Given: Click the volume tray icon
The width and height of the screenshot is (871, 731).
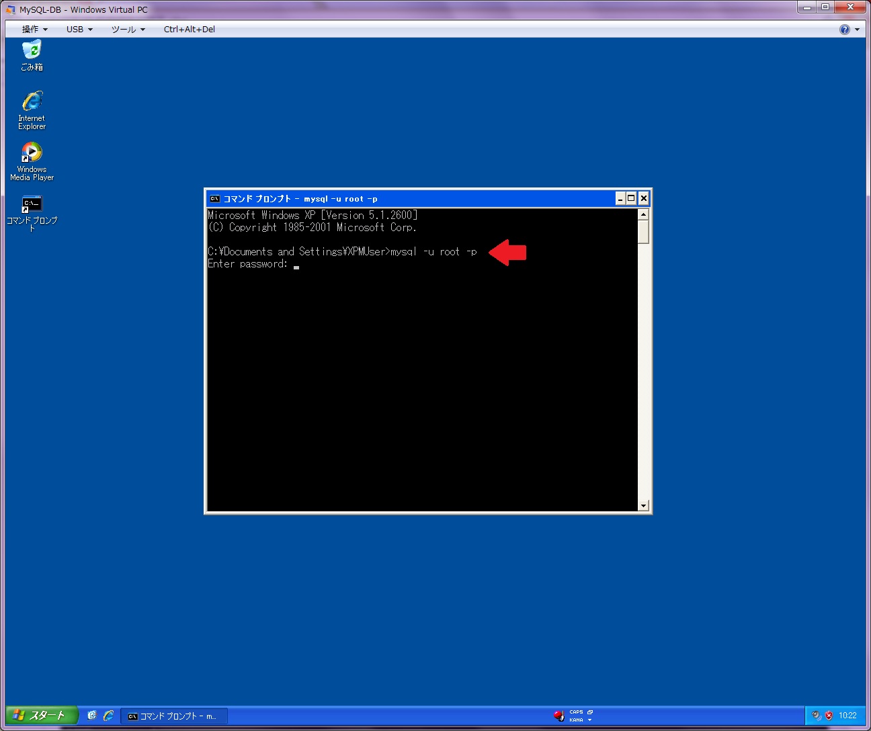Looking at the screenshot, I should click(x=817, y=716).
